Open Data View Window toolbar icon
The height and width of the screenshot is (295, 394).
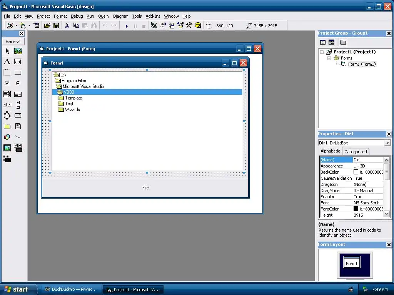click(198, 26)
